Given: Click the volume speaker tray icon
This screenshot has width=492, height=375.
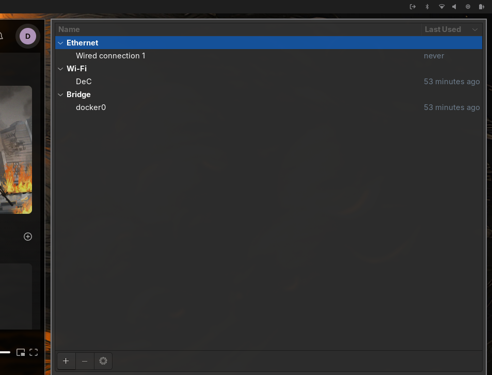Looking at the screenshot, I should [454, 7].
